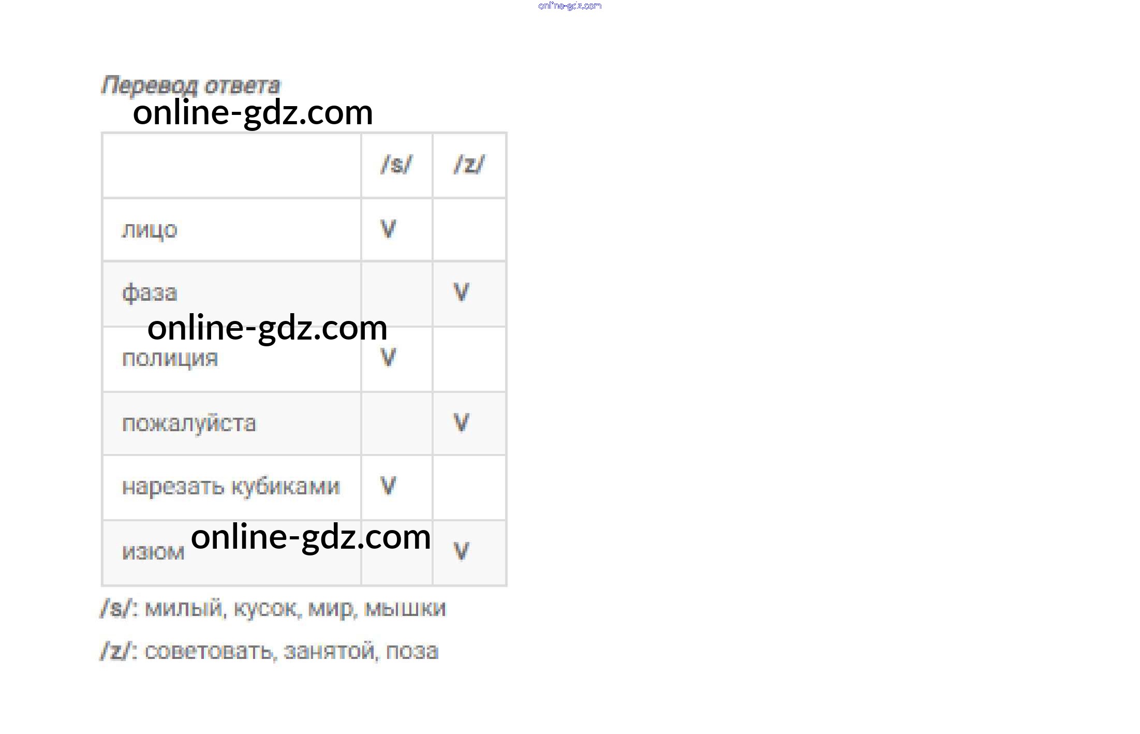Click the word 'лицо' in the table
This screenshot has width=1140, height=734.
(x=150, y=230)
